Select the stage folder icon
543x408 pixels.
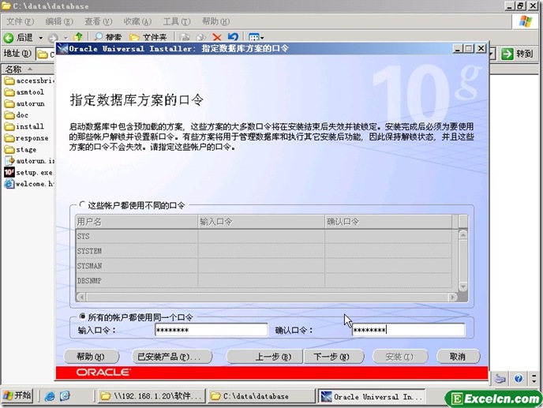point(9,150)
